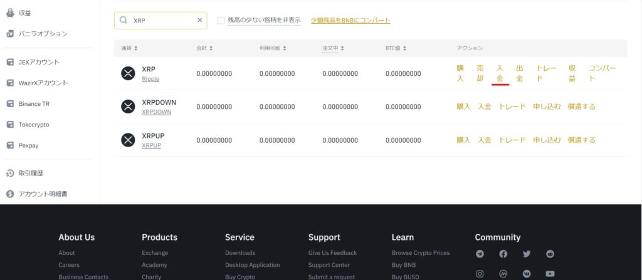Click 償還する in the XRPUP row
The image size is (642, 280).
click(581, 140)
